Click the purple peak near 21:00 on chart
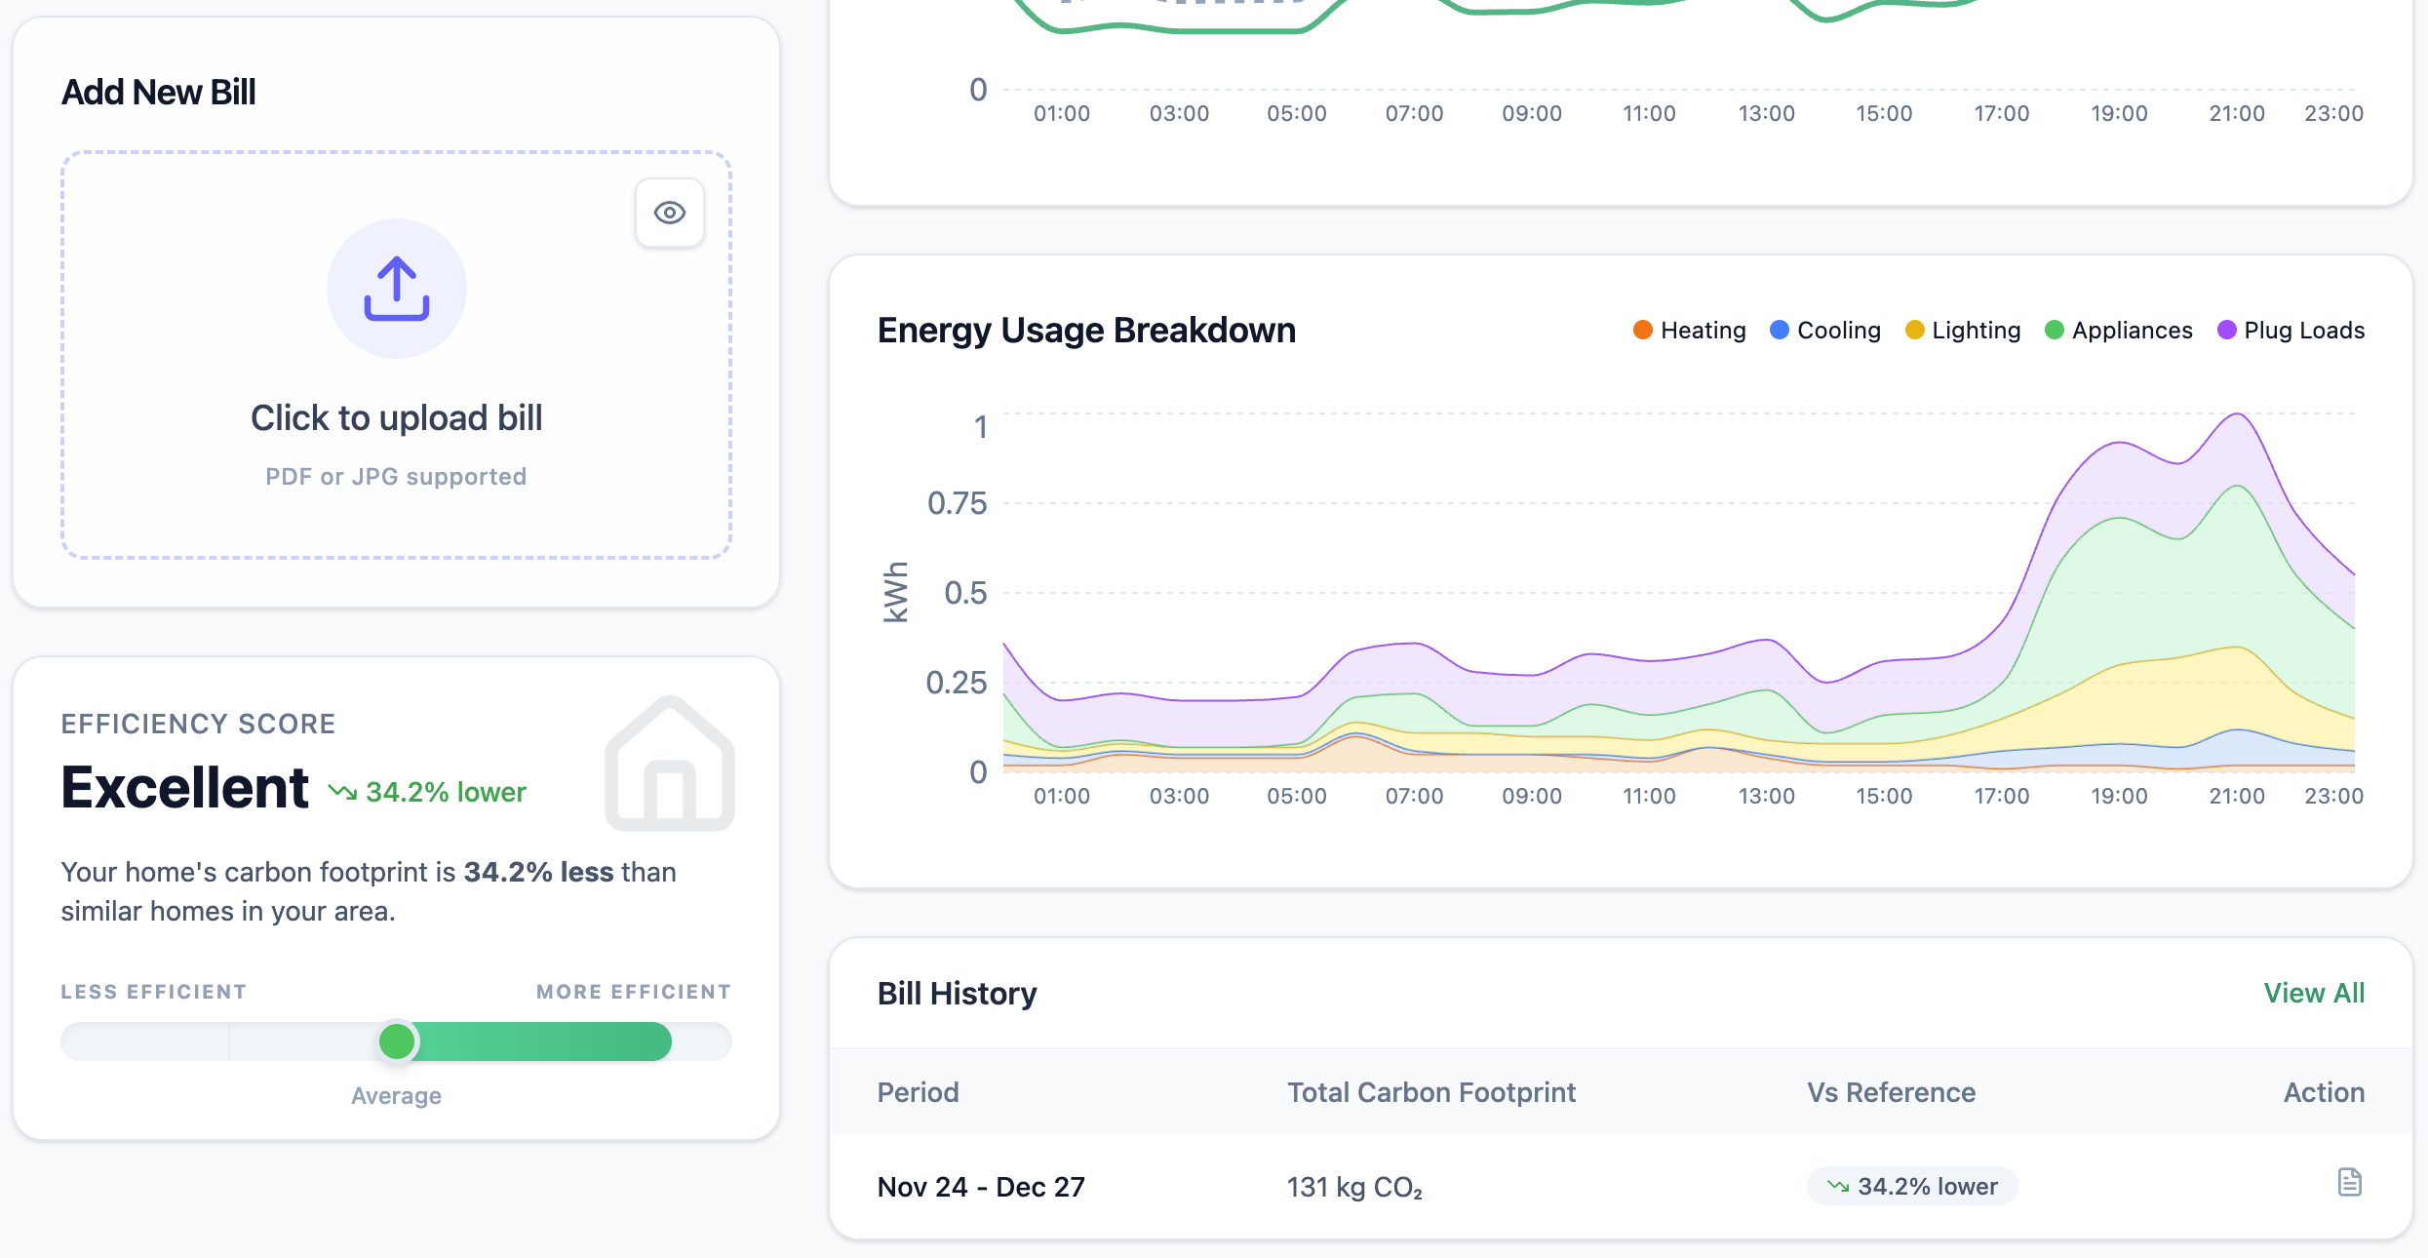 (2238, 416)
